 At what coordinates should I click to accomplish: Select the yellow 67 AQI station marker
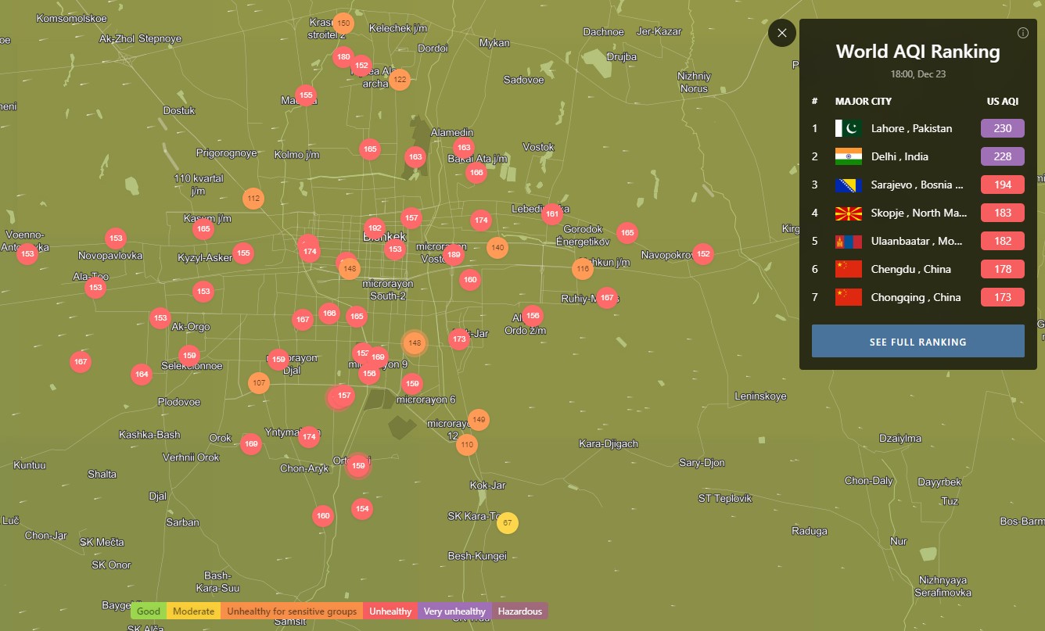(508, 522)
